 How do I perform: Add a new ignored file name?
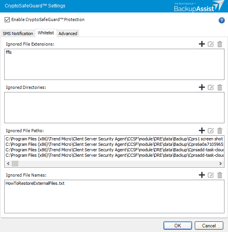point(202,175)
